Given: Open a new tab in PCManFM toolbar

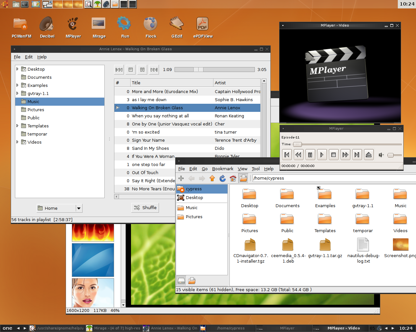Looking at the screenshot, I should [181, 178].
